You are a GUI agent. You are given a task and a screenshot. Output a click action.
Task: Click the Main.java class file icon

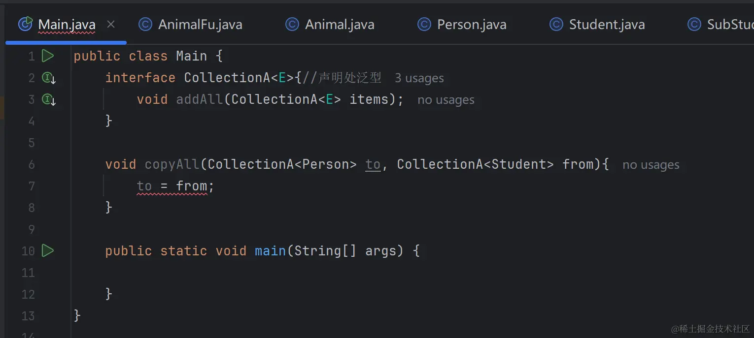[25, 24]
